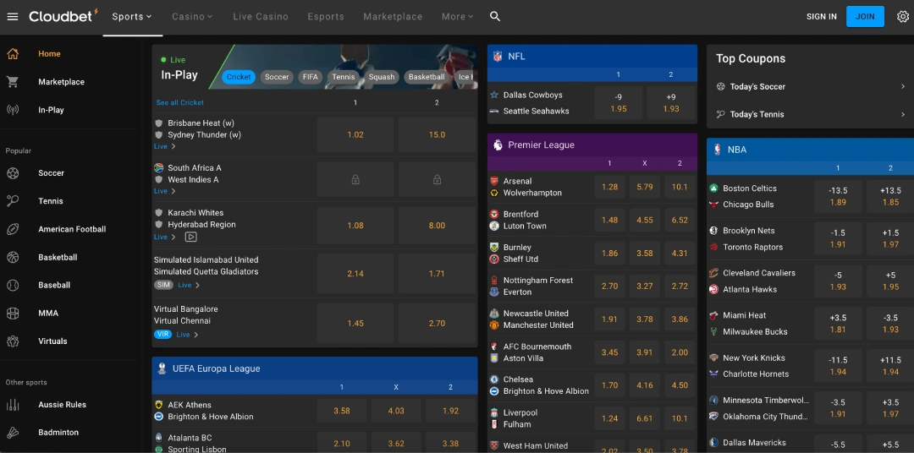Screen dimensions: 914x453
Task: Click the MMA icon in sidebar
Action: tap(12, 313)
